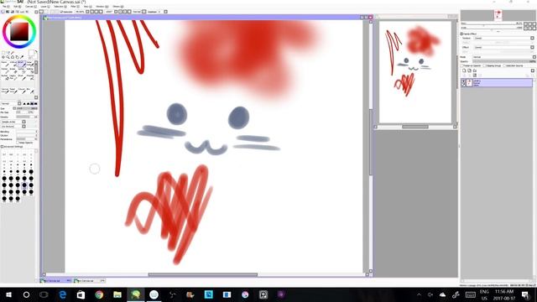This screenshot has height=302, width=537.
Task: Click the ENG language indicator
Action: (x=484, y=291)
